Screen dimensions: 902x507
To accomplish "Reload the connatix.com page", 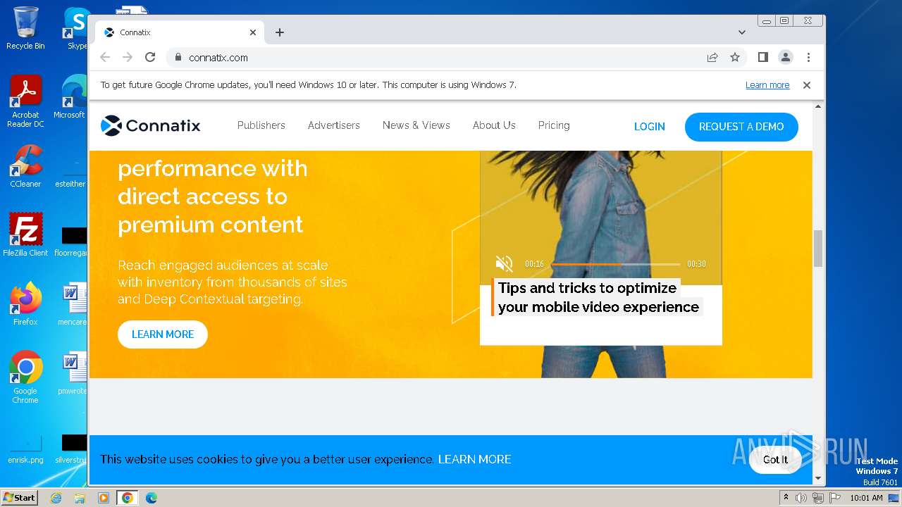I will [x=150, y=57].
